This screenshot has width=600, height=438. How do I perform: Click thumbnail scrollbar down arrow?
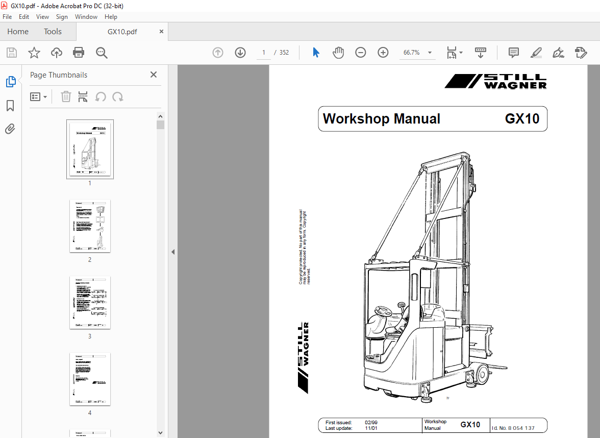[160, 433]
